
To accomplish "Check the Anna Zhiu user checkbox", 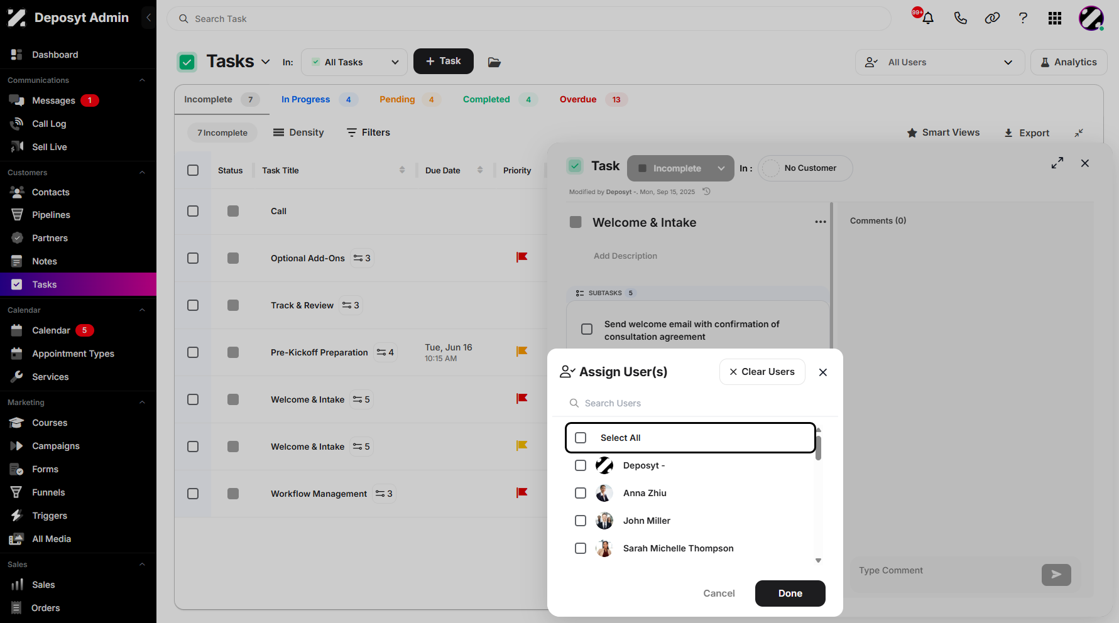I will click(x=581, y=493).
